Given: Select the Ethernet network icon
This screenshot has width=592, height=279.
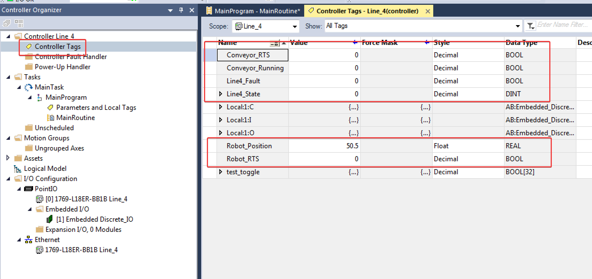Looking at the screenshot, I should tap(29, 239).
